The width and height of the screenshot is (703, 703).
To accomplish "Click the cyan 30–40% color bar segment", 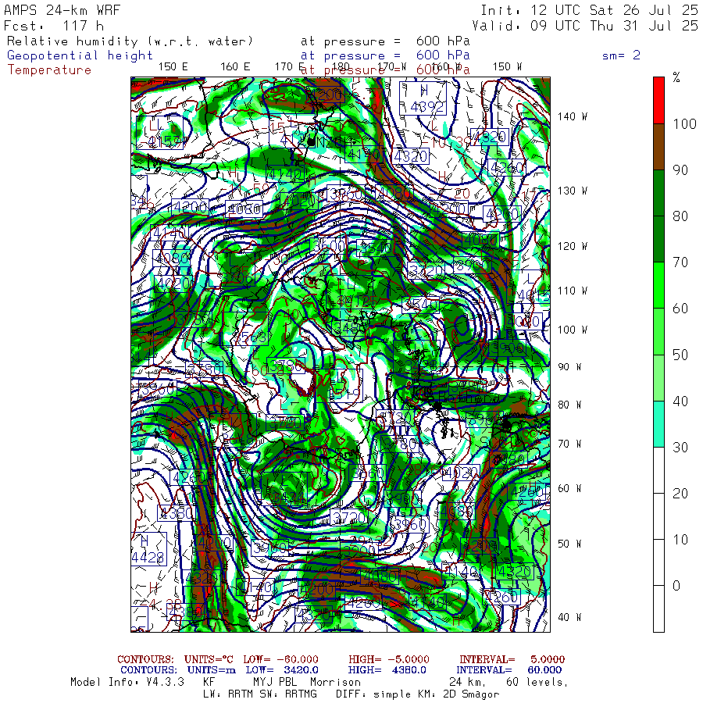I will point(658,423).
